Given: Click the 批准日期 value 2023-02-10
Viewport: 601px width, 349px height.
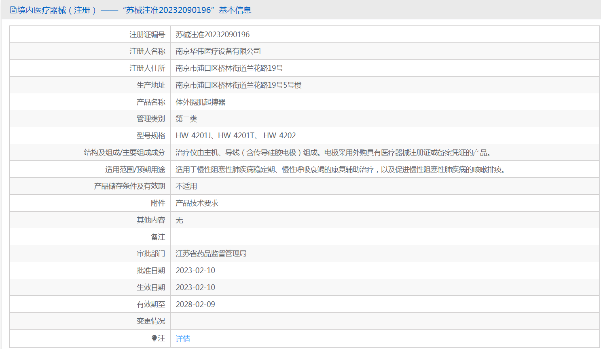Looking at the screenshot, I should coord(195,271).
